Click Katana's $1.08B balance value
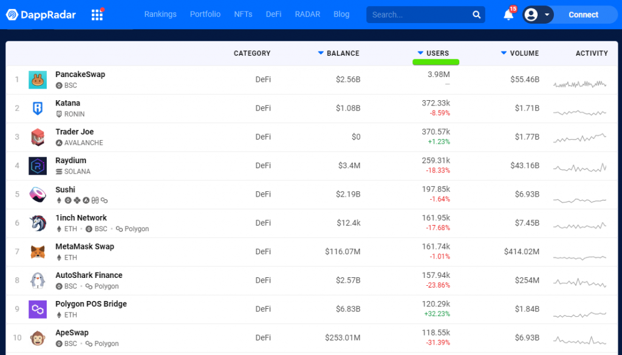The width and height of the screenshot is (622, 355). 348,108
